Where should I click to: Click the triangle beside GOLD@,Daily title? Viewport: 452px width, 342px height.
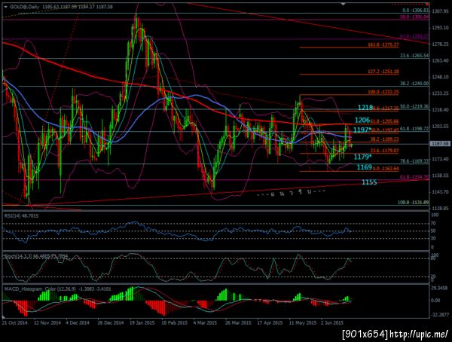tap(6, 7)
